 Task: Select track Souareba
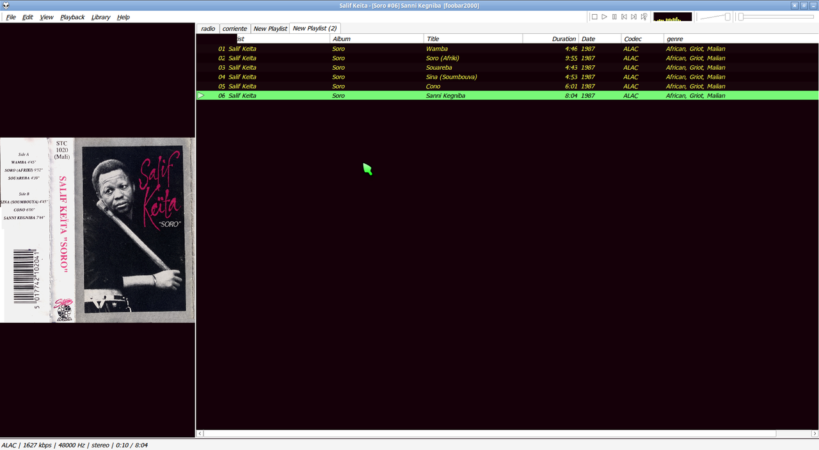pos(507,67)
